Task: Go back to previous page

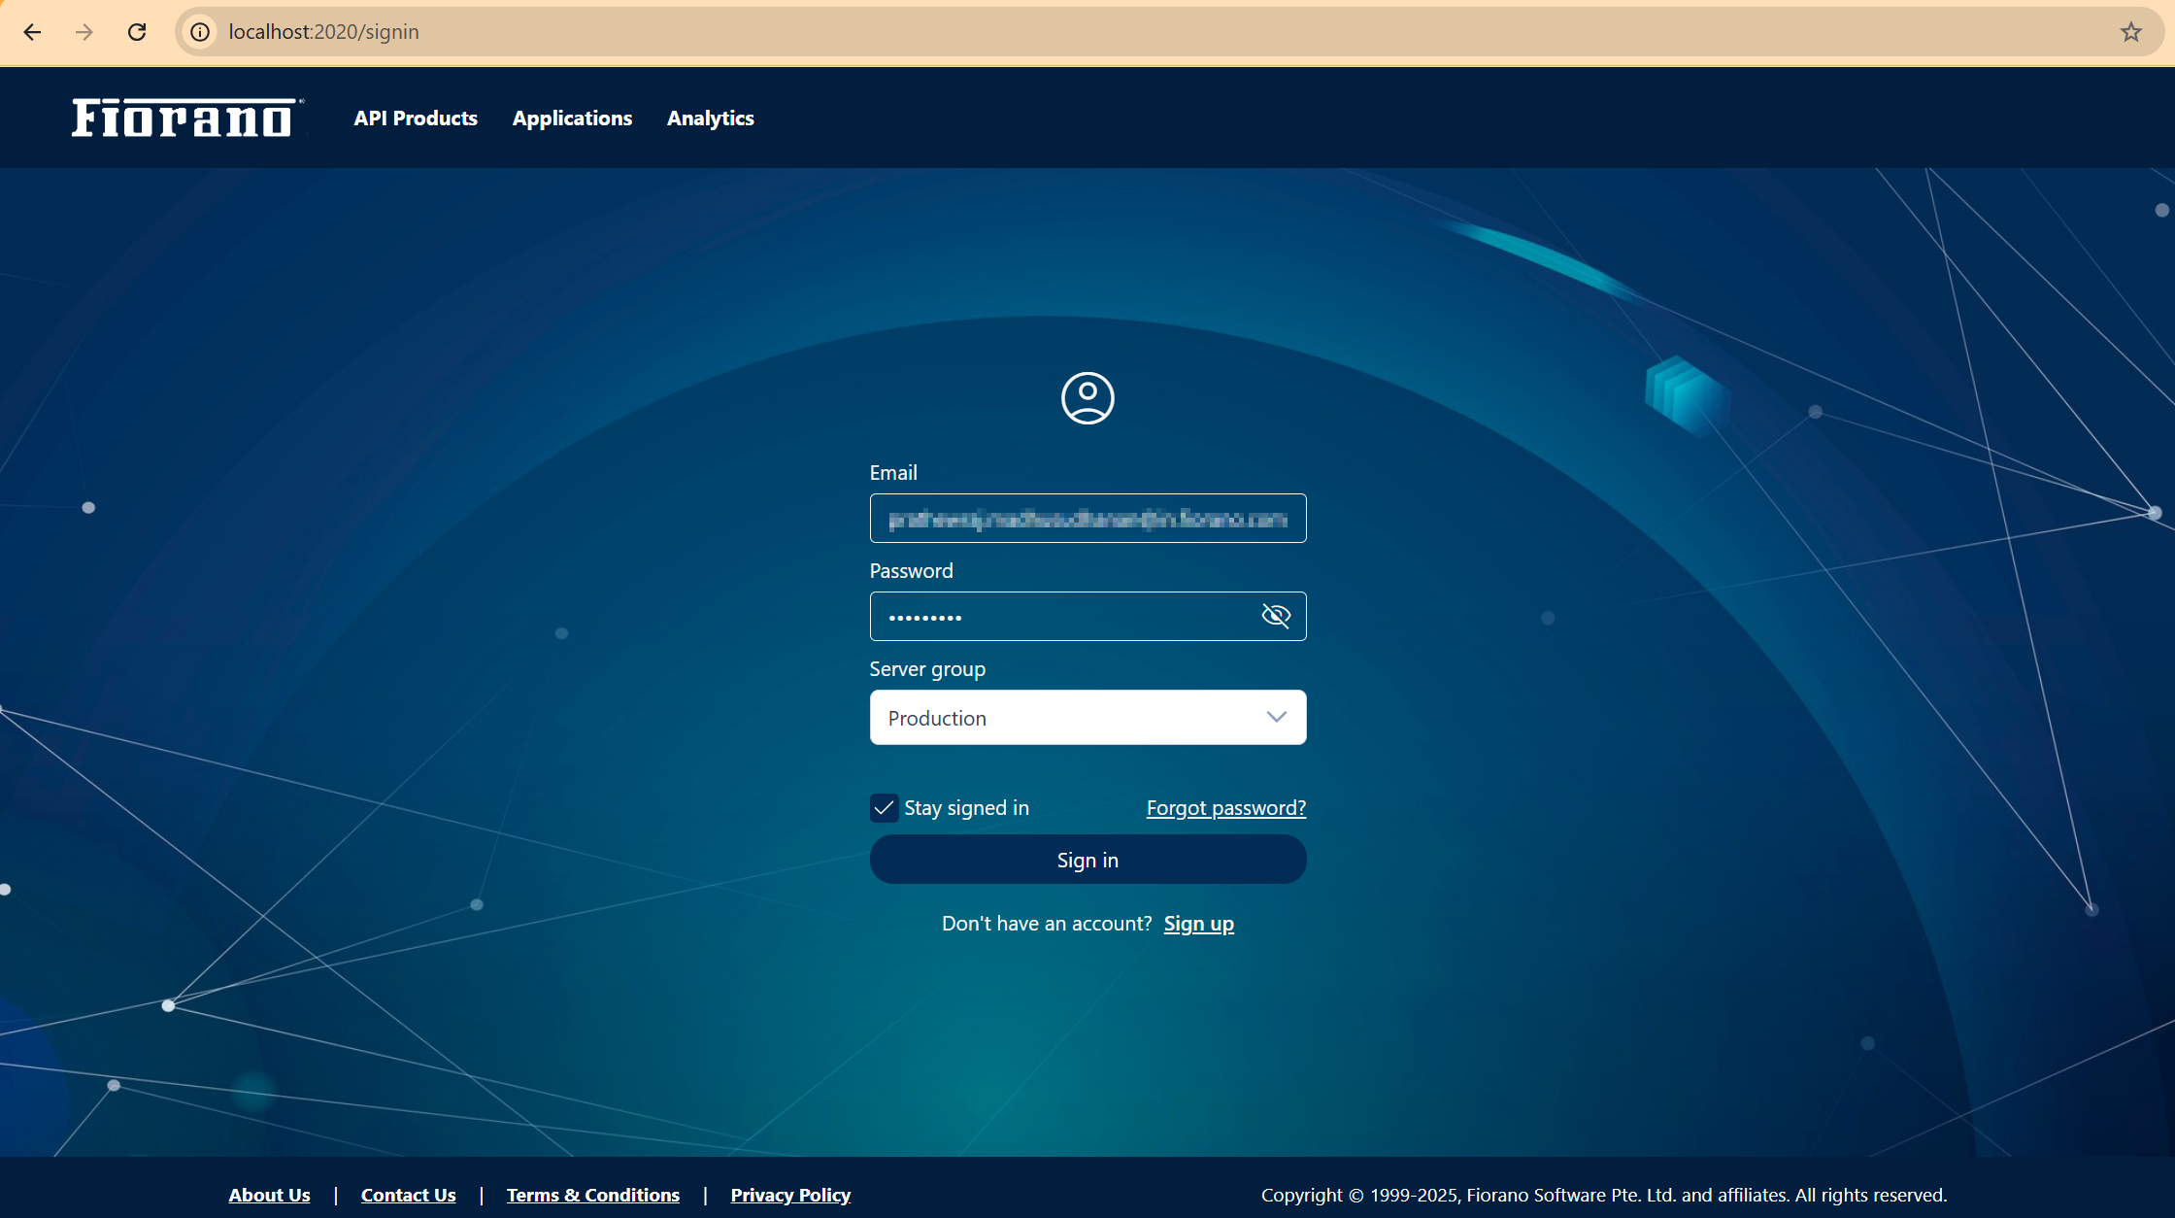Action: (32, 32)
